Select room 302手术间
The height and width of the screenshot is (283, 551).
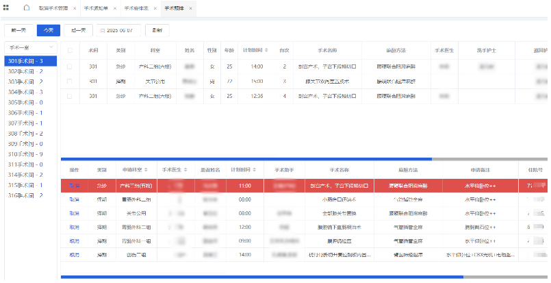(x=31, y=71)
